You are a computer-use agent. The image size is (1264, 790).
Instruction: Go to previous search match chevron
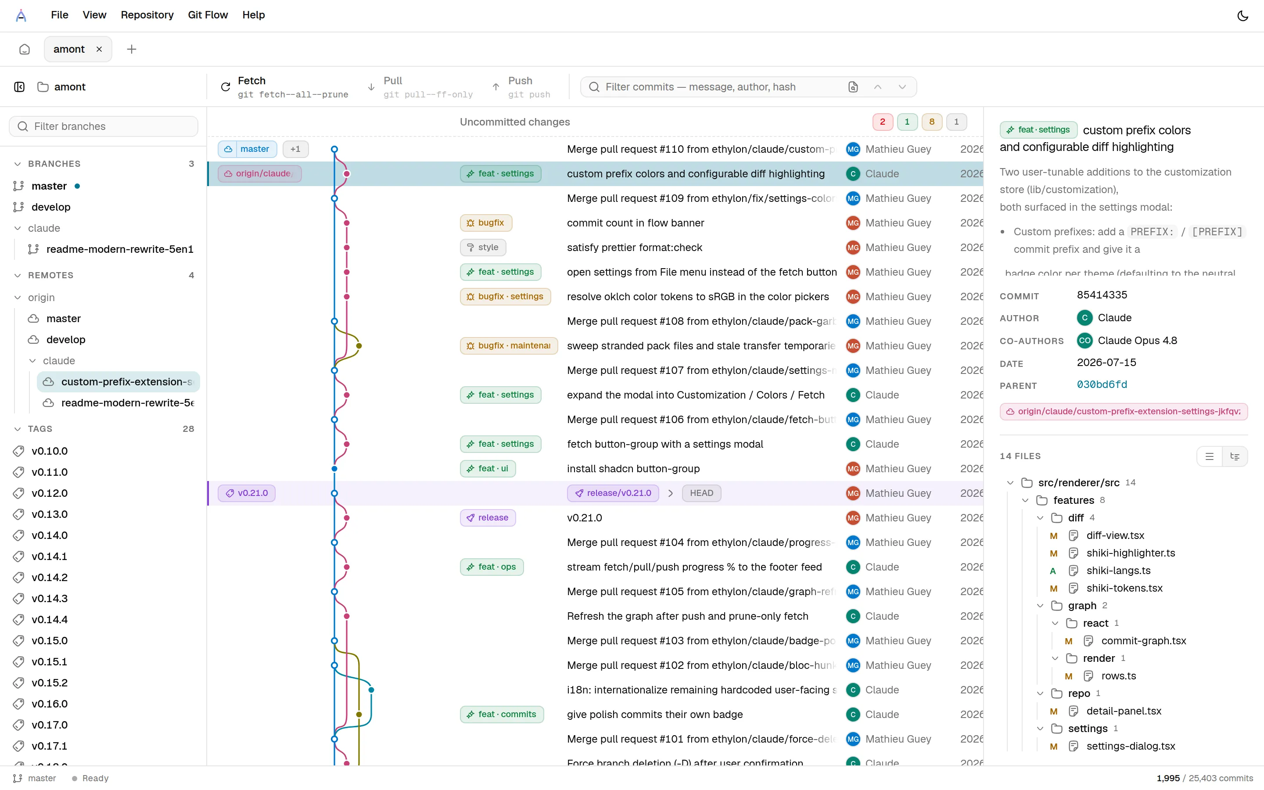(877, 87)
